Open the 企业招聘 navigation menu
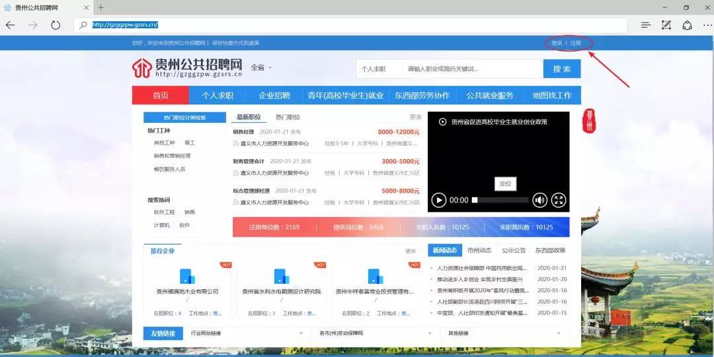This screenshot has height=357, width=714. [274, 96]
